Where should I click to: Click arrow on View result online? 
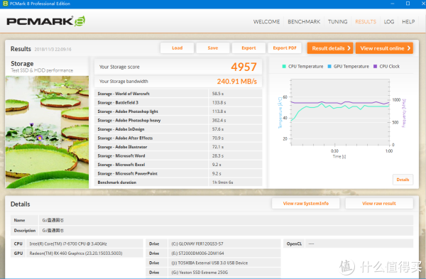pos(409,48)
